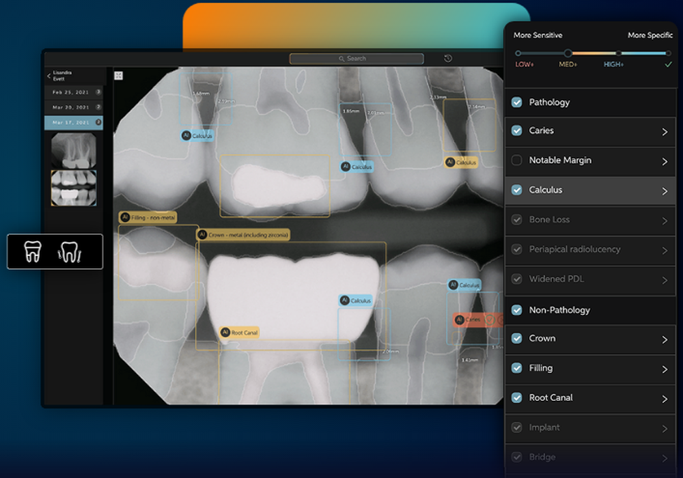Toggle the Non-Pathology checkbox
683x478 pixels.
pos(516,310)
